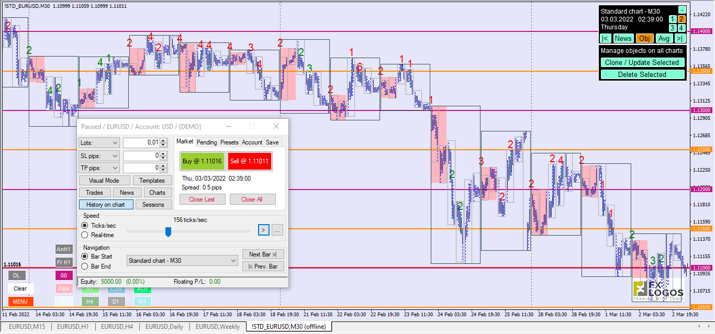Click the orange MENU button on chart
Screen dimensions: 715x334
click(x=20, y=302)
